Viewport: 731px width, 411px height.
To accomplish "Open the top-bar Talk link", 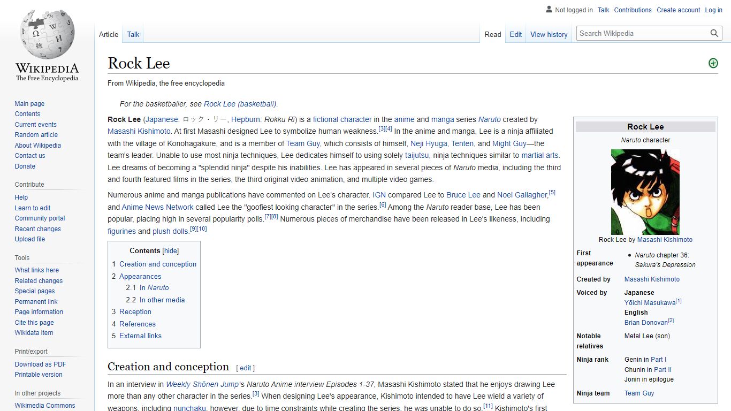I will pos(604,10).
